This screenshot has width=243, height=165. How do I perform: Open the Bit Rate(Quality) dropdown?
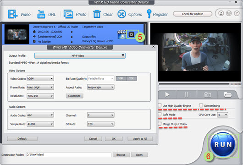coord(101,78)
